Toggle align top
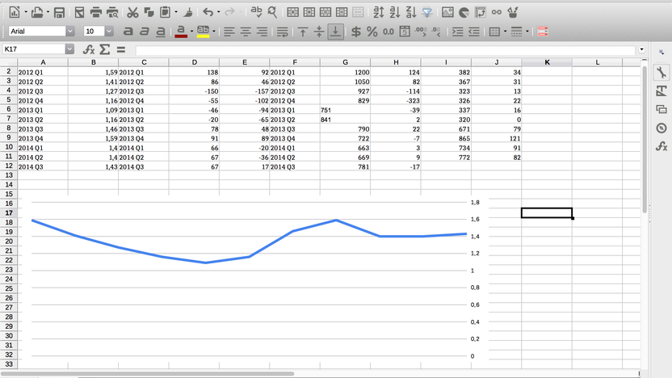 point(303,31)
